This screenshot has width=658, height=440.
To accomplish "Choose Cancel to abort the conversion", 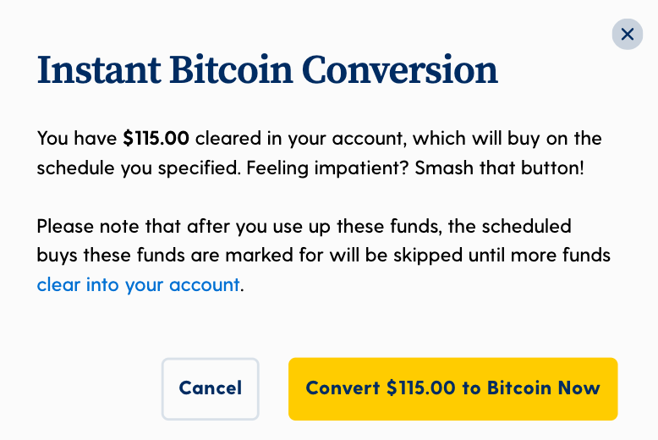I will [211, 388].
